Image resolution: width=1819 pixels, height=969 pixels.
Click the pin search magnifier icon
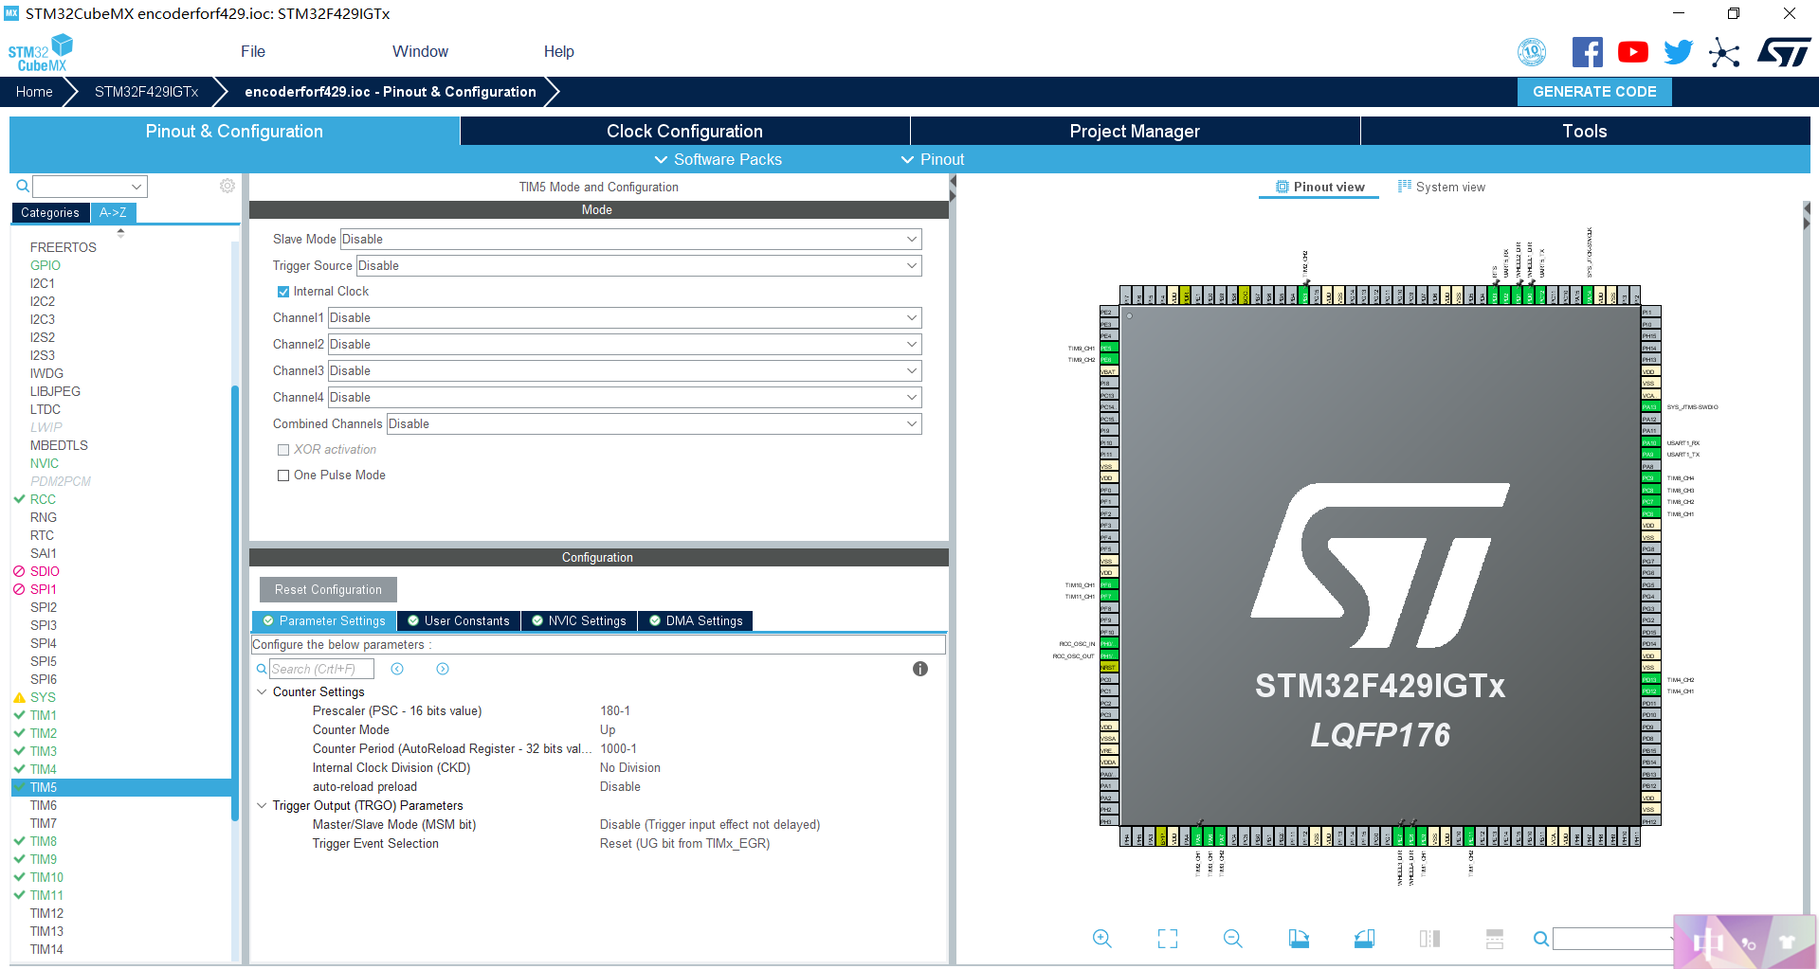coord(1541,939)
